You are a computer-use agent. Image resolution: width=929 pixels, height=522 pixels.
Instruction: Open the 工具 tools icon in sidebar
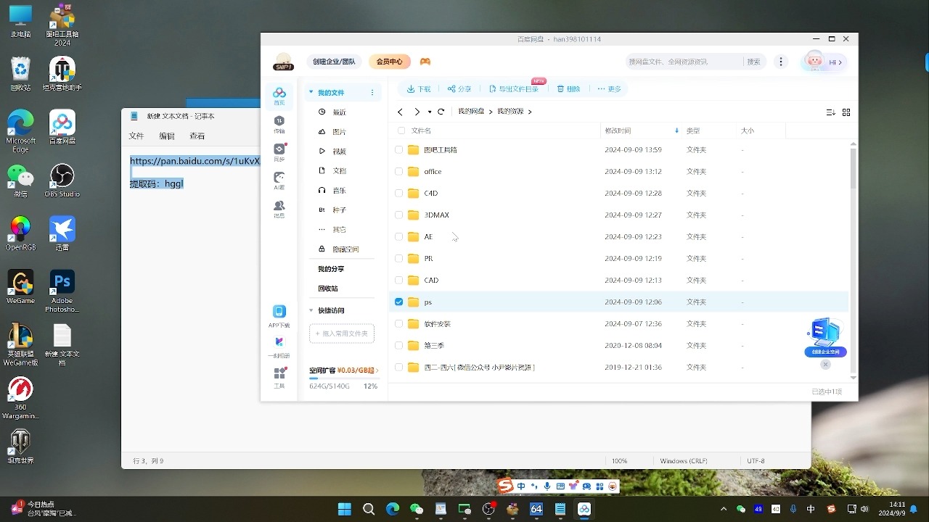pyautogui.click(x=279, y=378)
